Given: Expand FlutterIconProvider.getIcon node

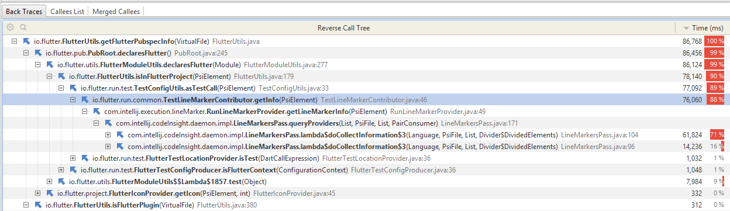Looking at the screenshot, I should click(x=38, y=193).
